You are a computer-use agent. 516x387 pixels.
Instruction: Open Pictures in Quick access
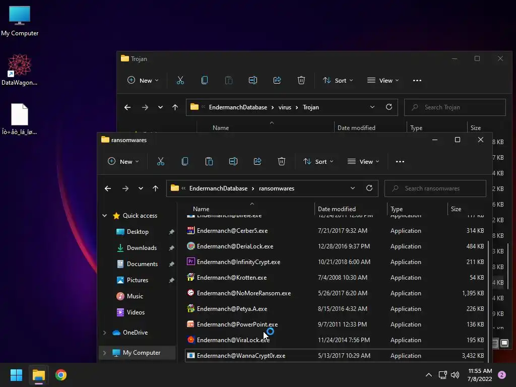(x=138, y=280)
